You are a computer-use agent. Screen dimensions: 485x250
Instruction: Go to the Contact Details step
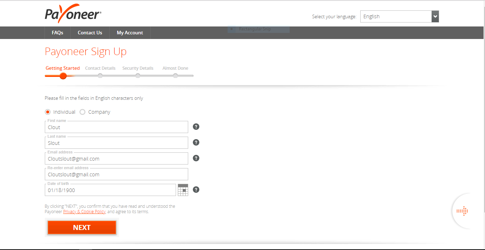pyautogui.click(x=100, y=68)
